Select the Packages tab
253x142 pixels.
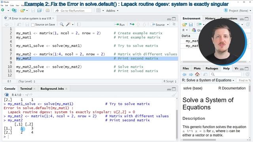pyautogui.click(x=212, y=68)
